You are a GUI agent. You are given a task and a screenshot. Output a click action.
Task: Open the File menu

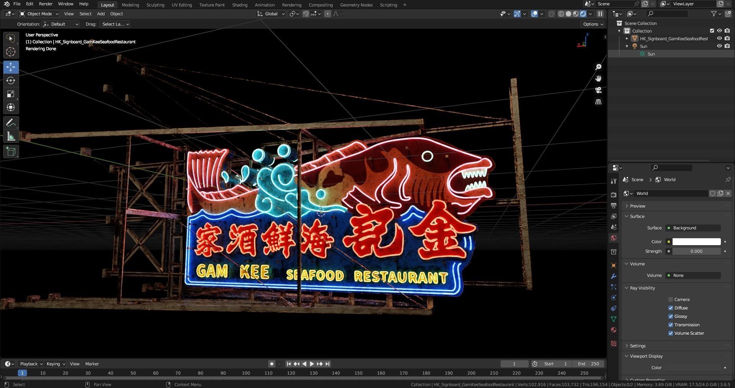17,4
